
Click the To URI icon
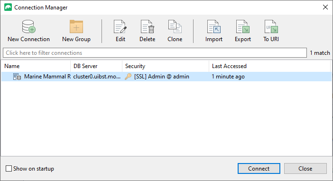pyautogui.click(x=271, y=26)
